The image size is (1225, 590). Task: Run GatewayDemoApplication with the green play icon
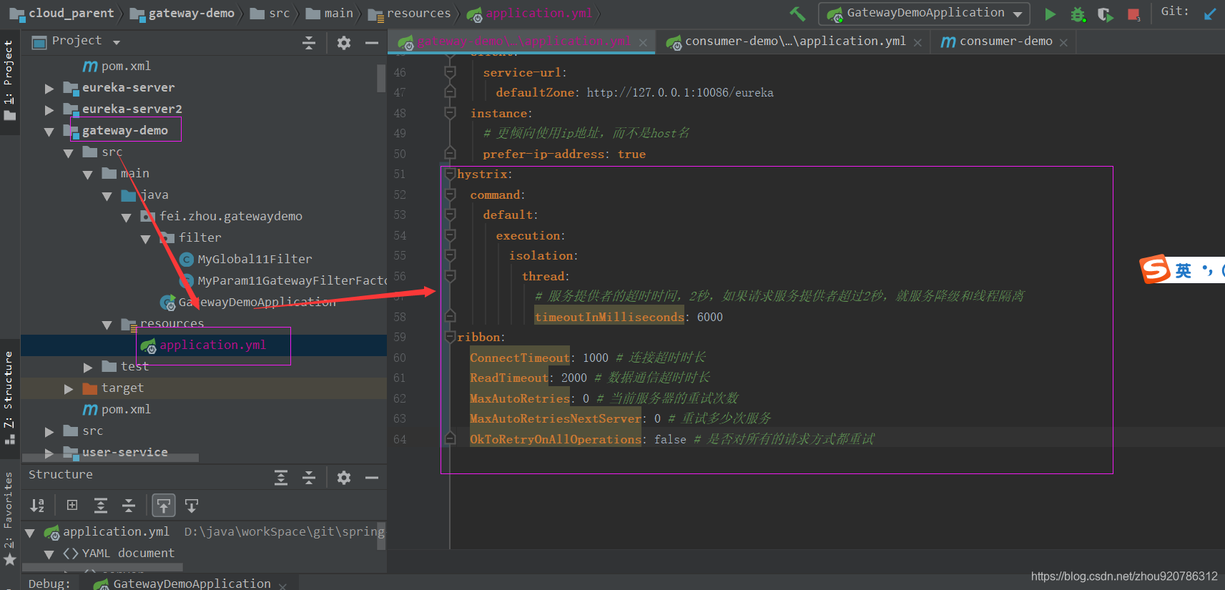coord(1050,14)
